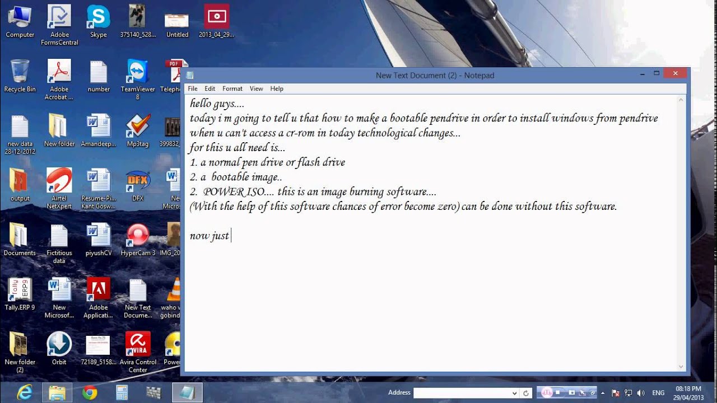Open File Explorer from the taskbar
Screen dimensions: 717x403
point(57,393)
